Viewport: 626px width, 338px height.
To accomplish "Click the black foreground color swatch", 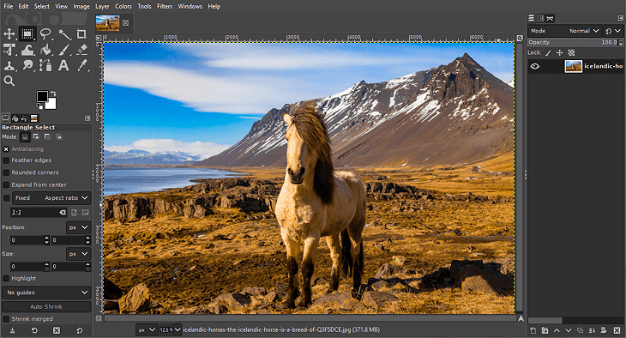I will point(42,96).
